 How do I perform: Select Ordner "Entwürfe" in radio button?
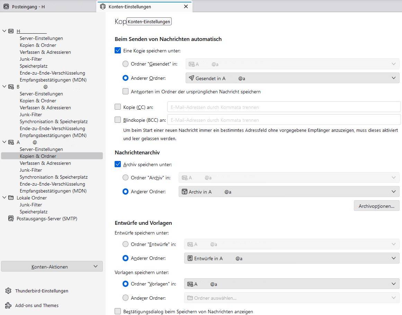click(x=125, y=244)
